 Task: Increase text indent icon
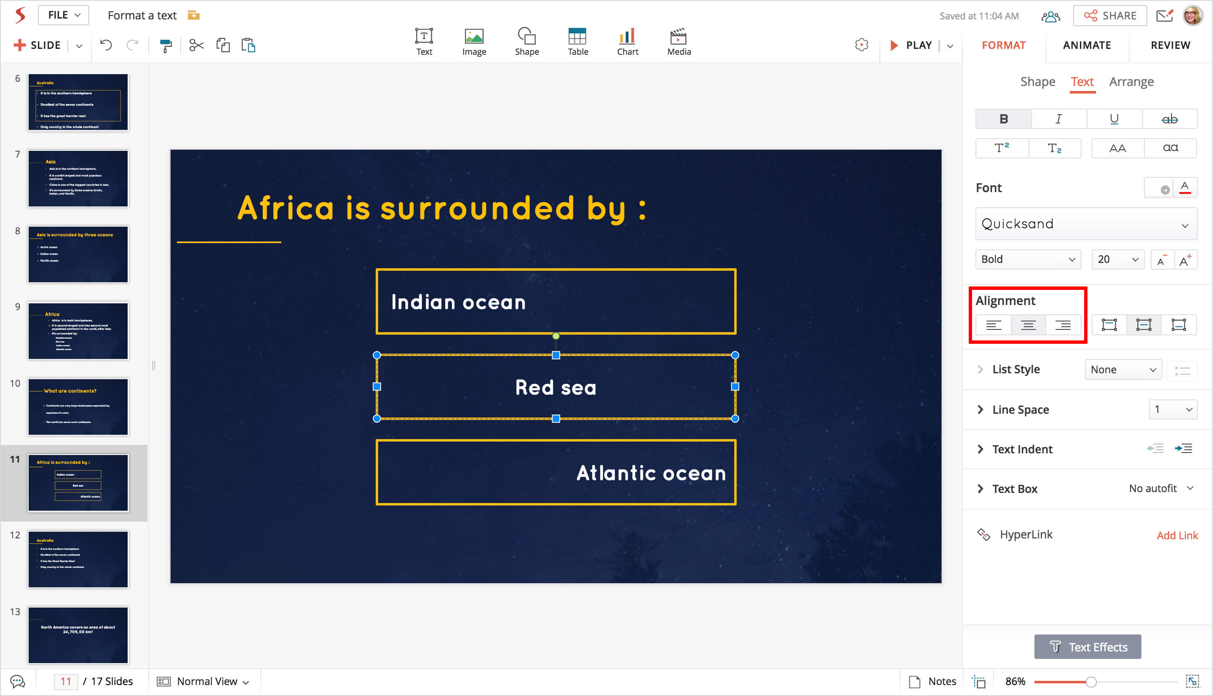point(1183,448)
